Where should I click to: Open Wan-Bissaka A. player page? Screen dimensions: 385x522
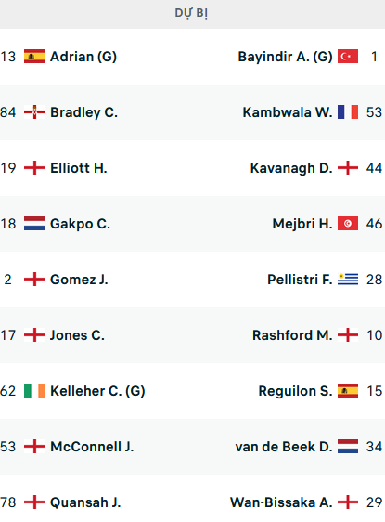pyautogui.click(x=281, y=502)
